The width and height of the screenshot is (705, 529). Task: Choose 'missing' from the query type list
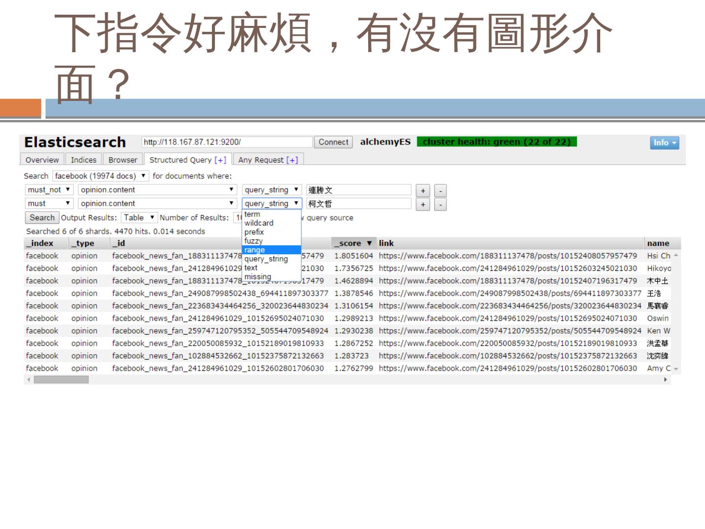point(271,277)
